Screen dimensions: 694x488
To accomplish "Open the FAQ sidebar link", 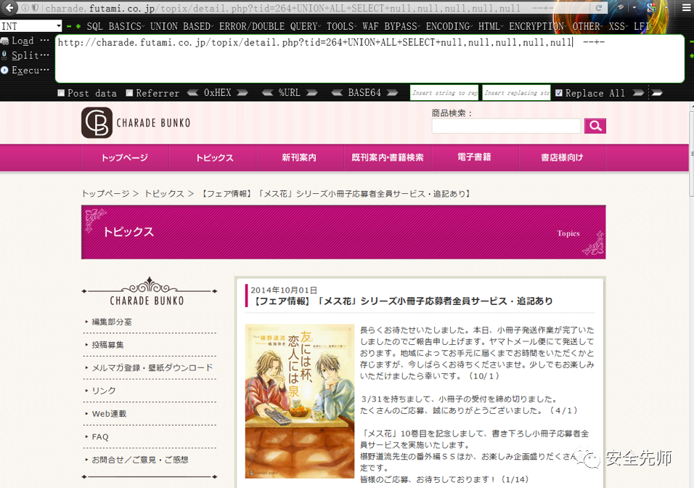I will [x=100, y=437].
